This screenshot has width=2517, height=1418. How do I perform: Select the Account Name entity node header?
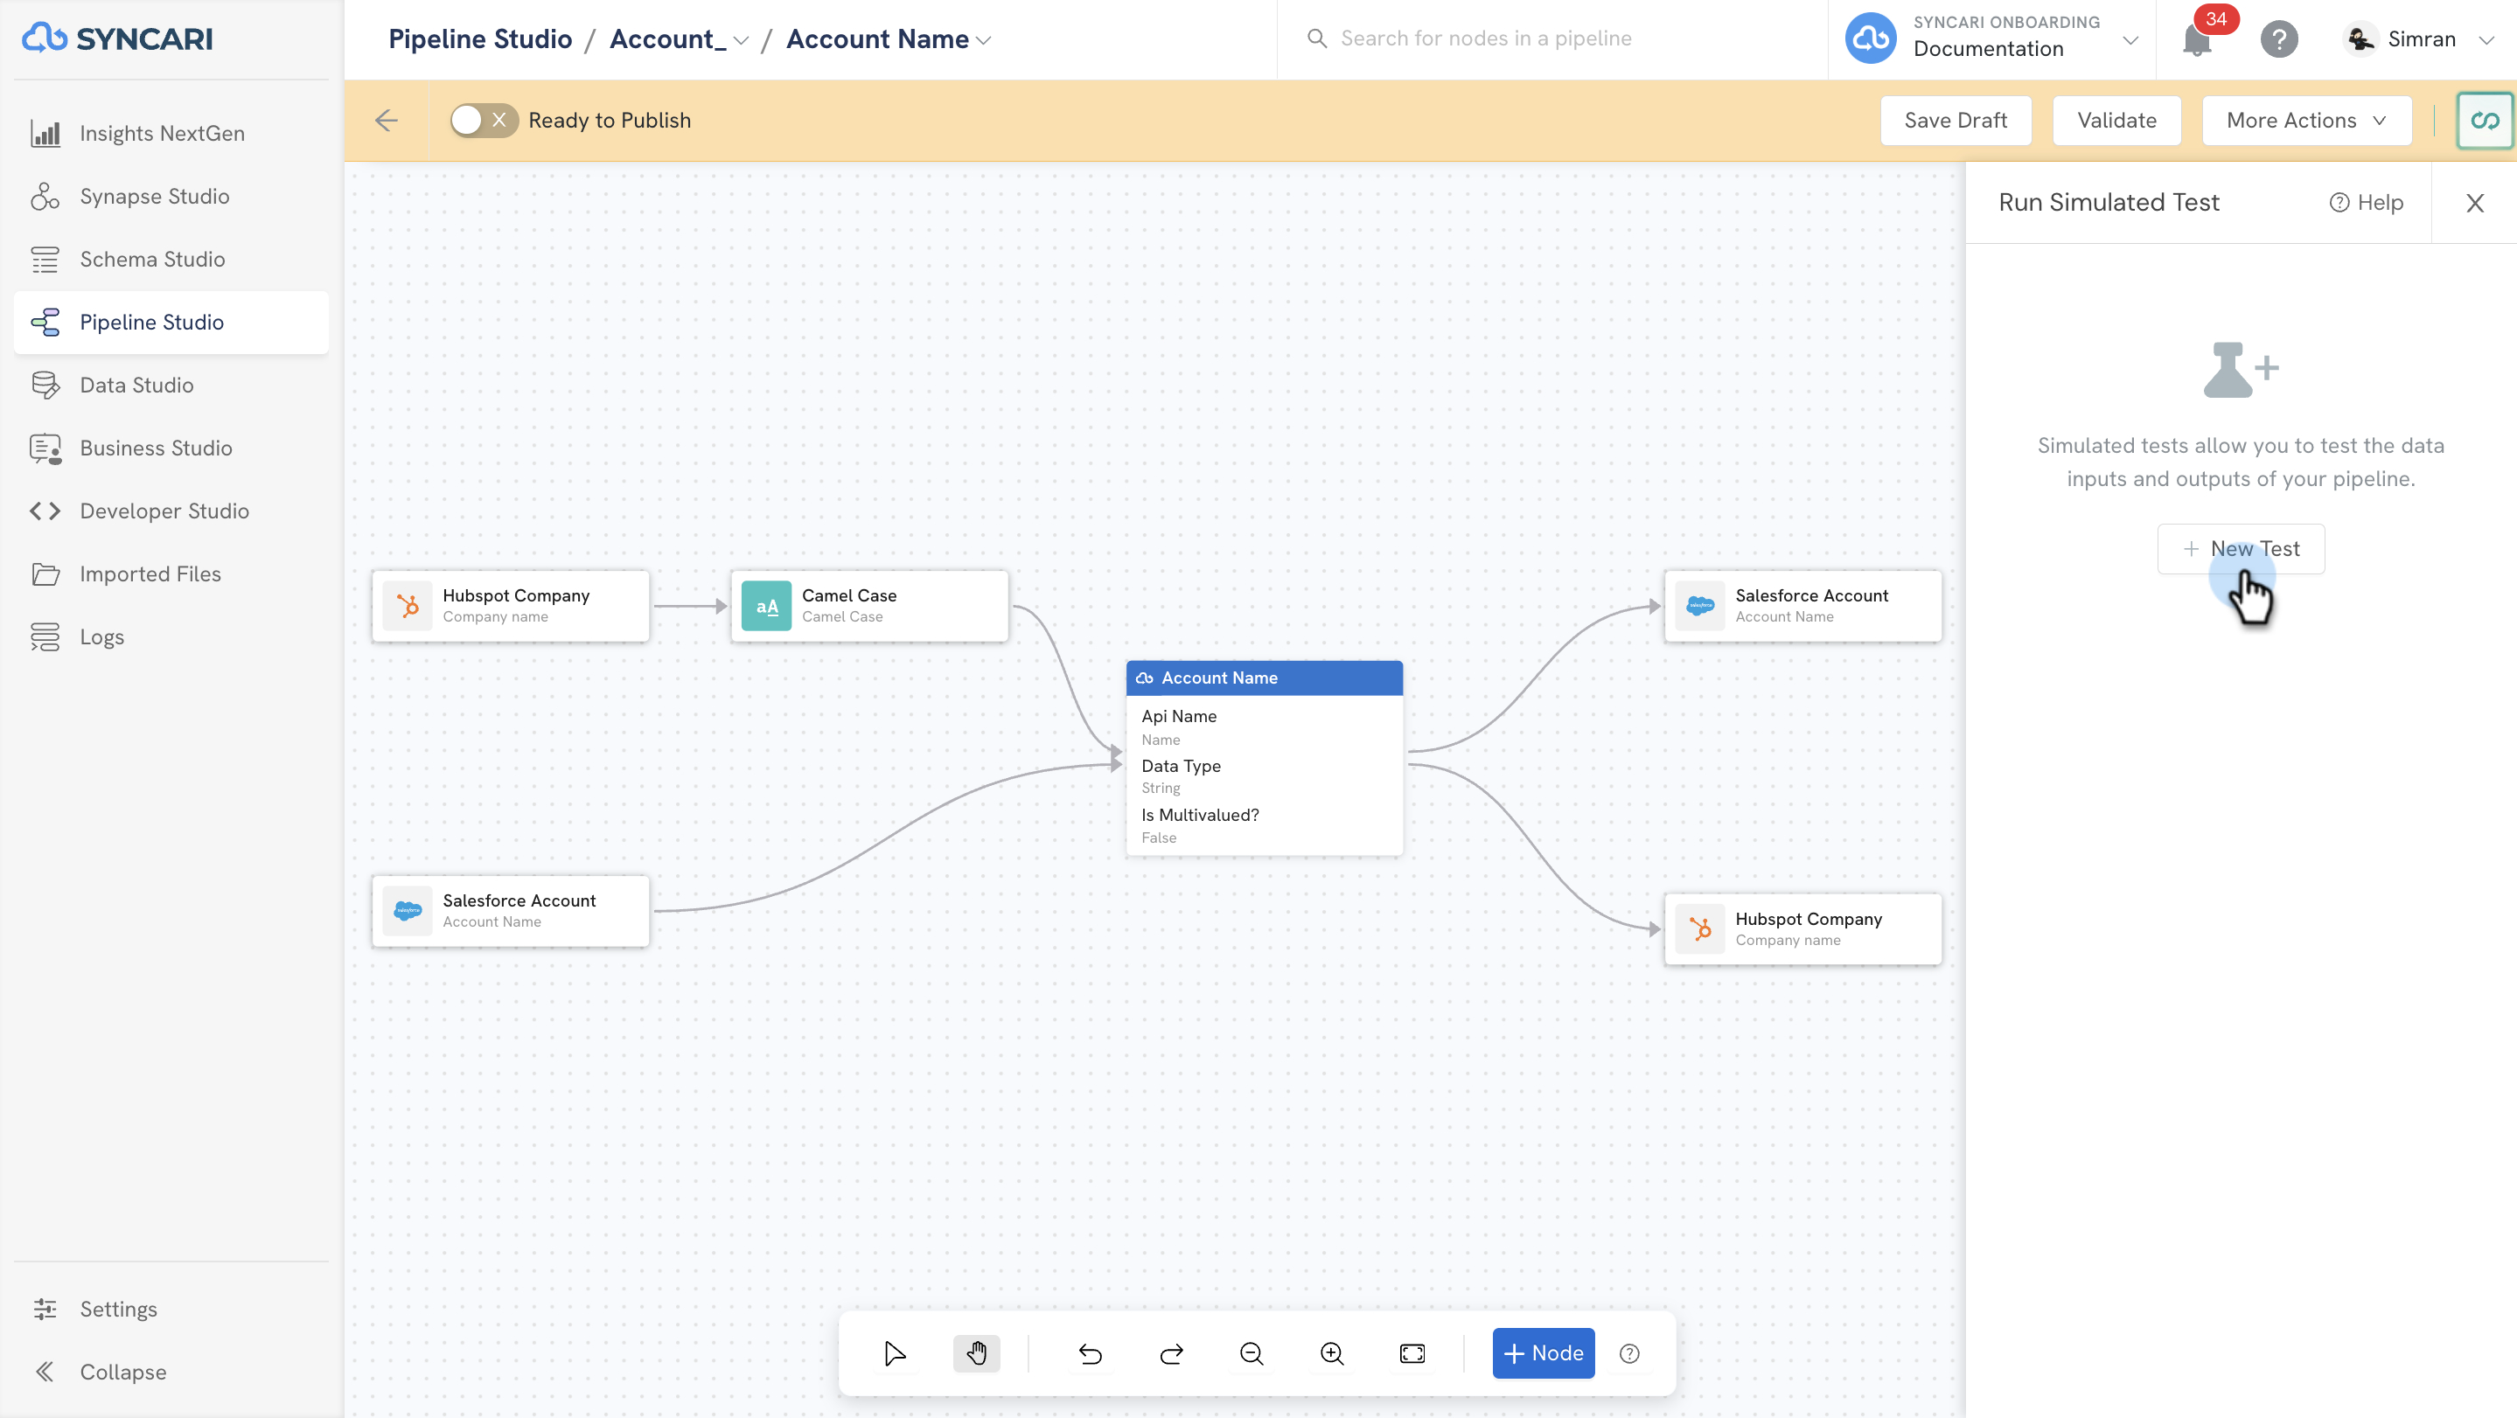click(x=1265, y=678)
